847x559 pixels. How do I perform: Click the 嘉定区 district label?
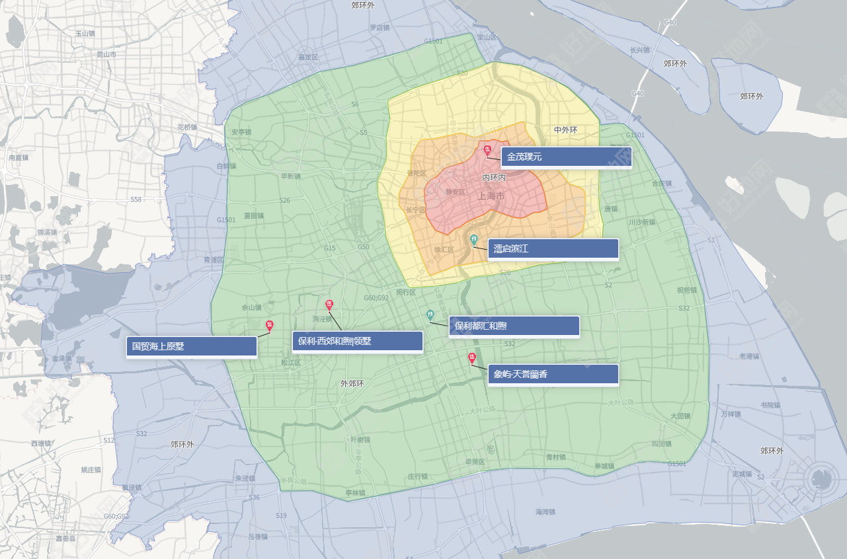click(x=308, y=57)
